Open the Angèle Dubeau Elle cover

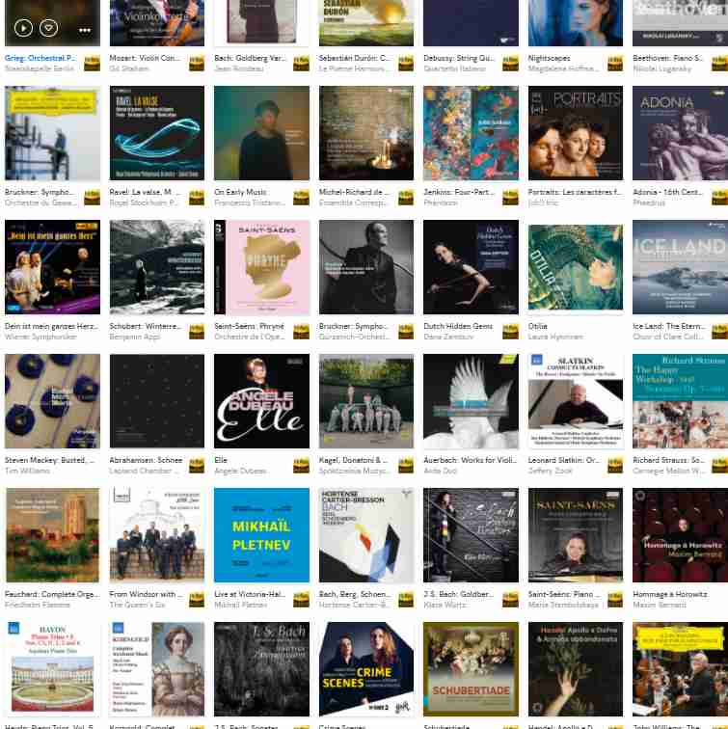click(x=261, y=401)
